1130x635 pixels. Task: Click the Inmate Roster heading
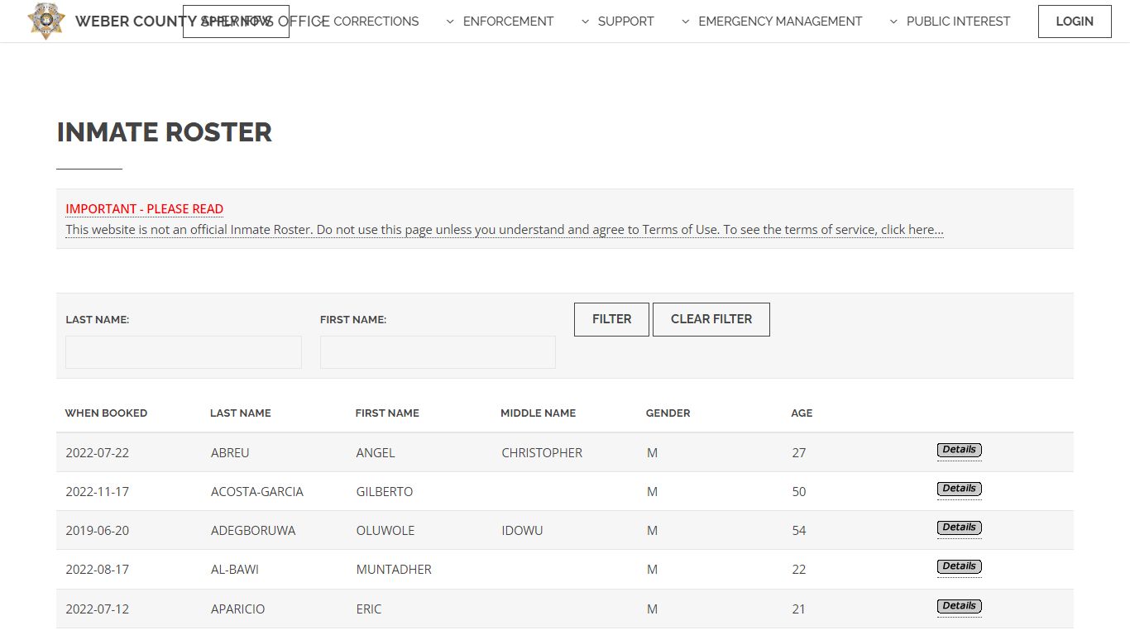point(165,132)
